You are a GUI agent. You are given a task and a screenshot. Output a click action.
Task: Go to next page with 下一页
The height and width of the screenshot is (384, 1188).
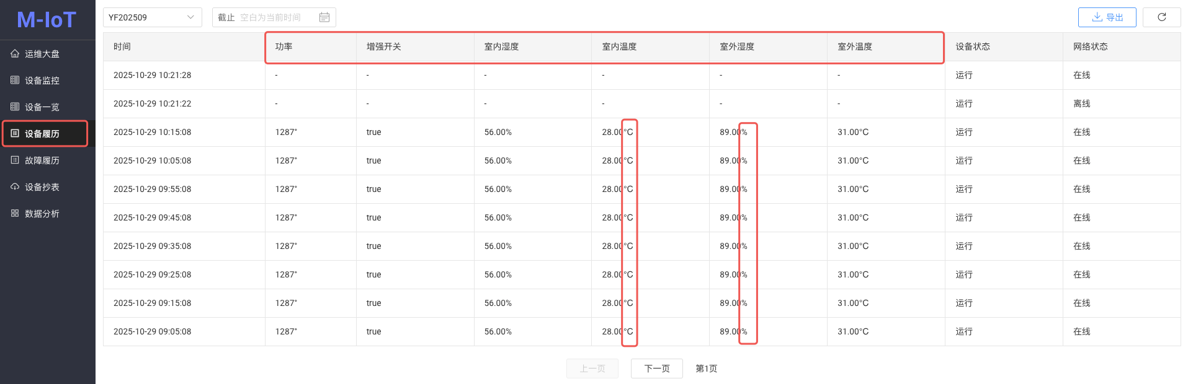click(x=656, y=369)
